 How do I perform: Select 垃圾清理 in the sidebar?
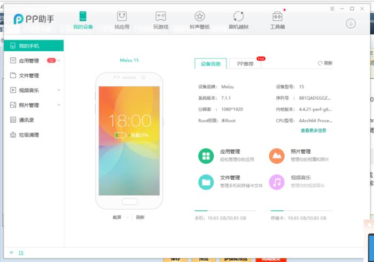click(29, 135)
